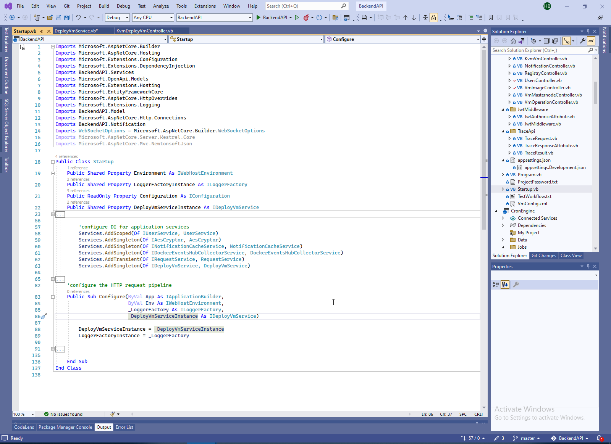611x444 pixels.
Task: Click the Save All toolbar icon
Action: pyautogui.click(x=67, y=18)
